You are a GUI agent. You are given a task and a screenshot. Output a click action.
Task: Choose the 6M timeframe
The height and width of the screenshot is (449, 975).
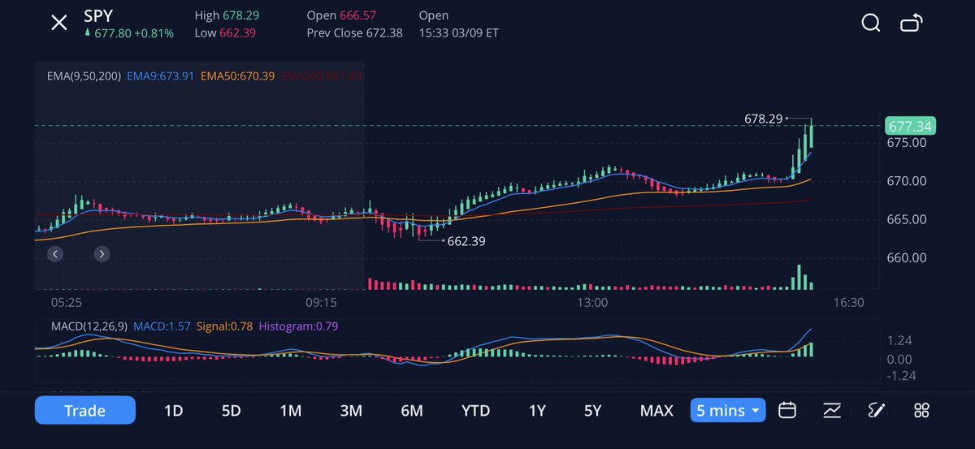click(x=412, y=410)
